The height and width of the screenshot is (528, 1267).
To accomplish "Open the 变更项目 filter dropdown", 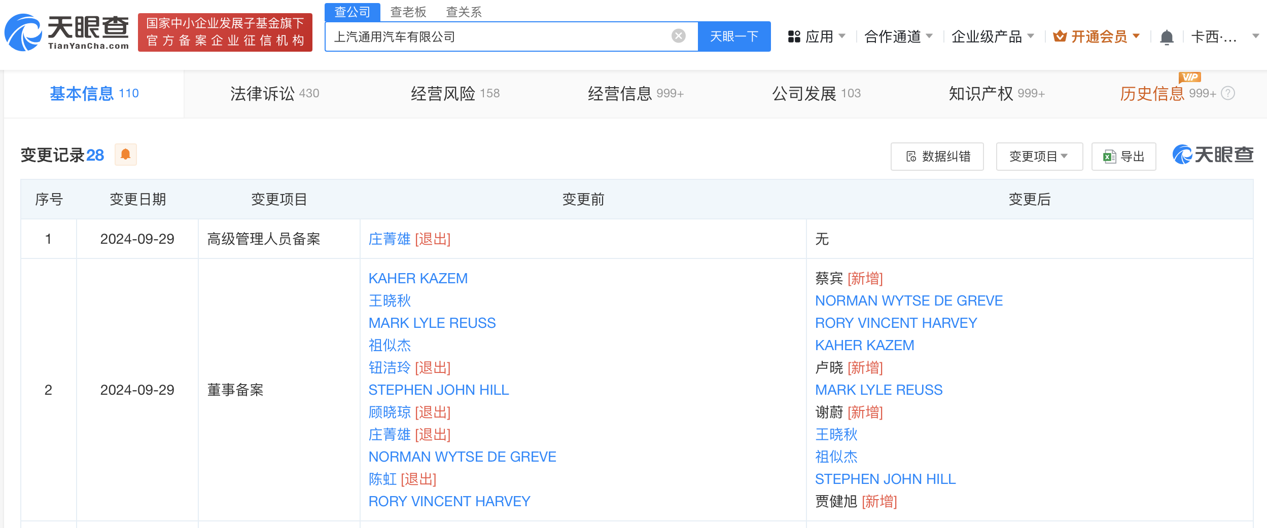I will 1039,157.
